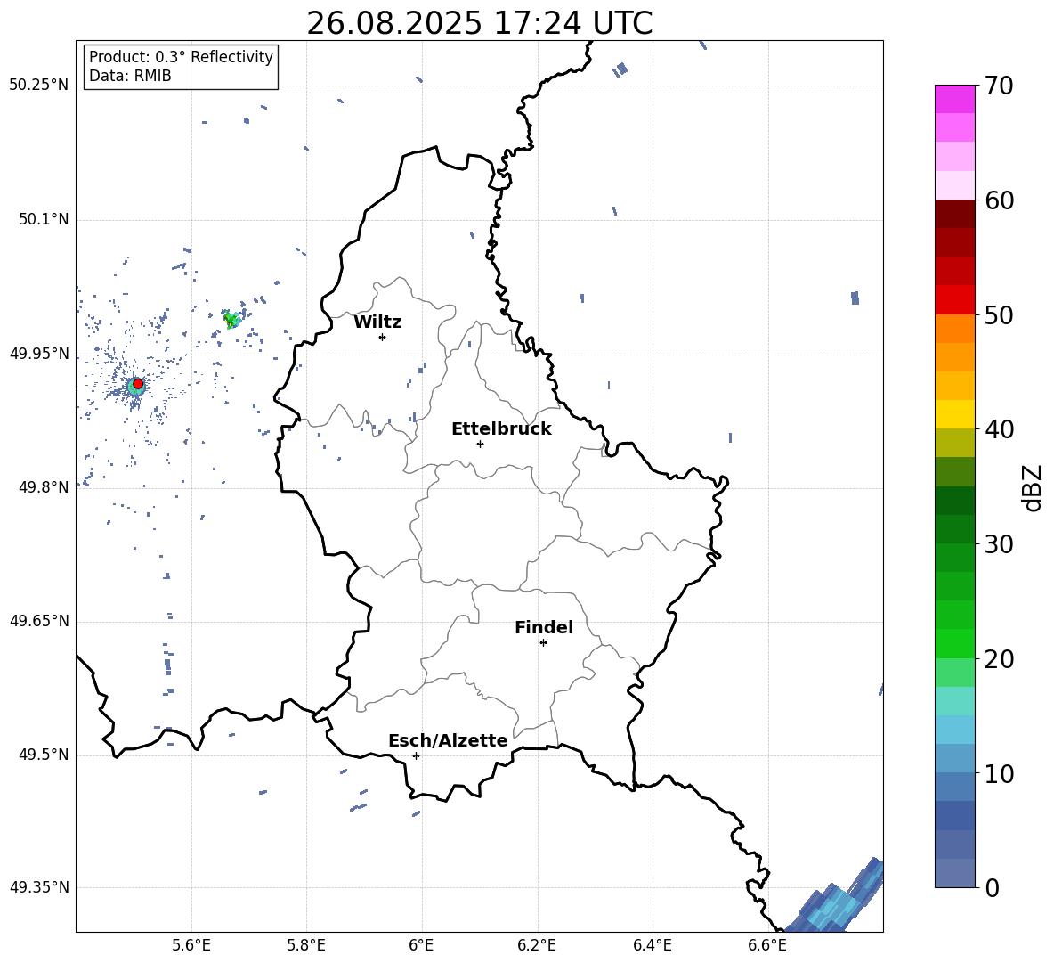
Task: Select the Ettelbruck city label
Action: coord(501,428)
